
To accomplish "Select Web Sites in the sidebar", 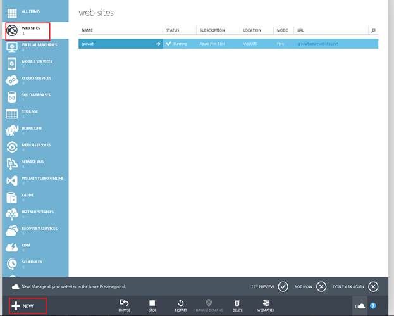I will coord(35,30).
